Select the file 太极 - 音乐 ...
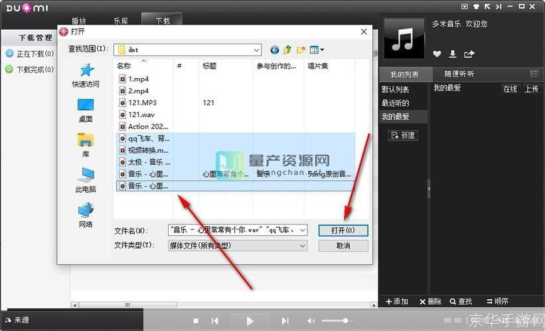 (x=145, y=162)
